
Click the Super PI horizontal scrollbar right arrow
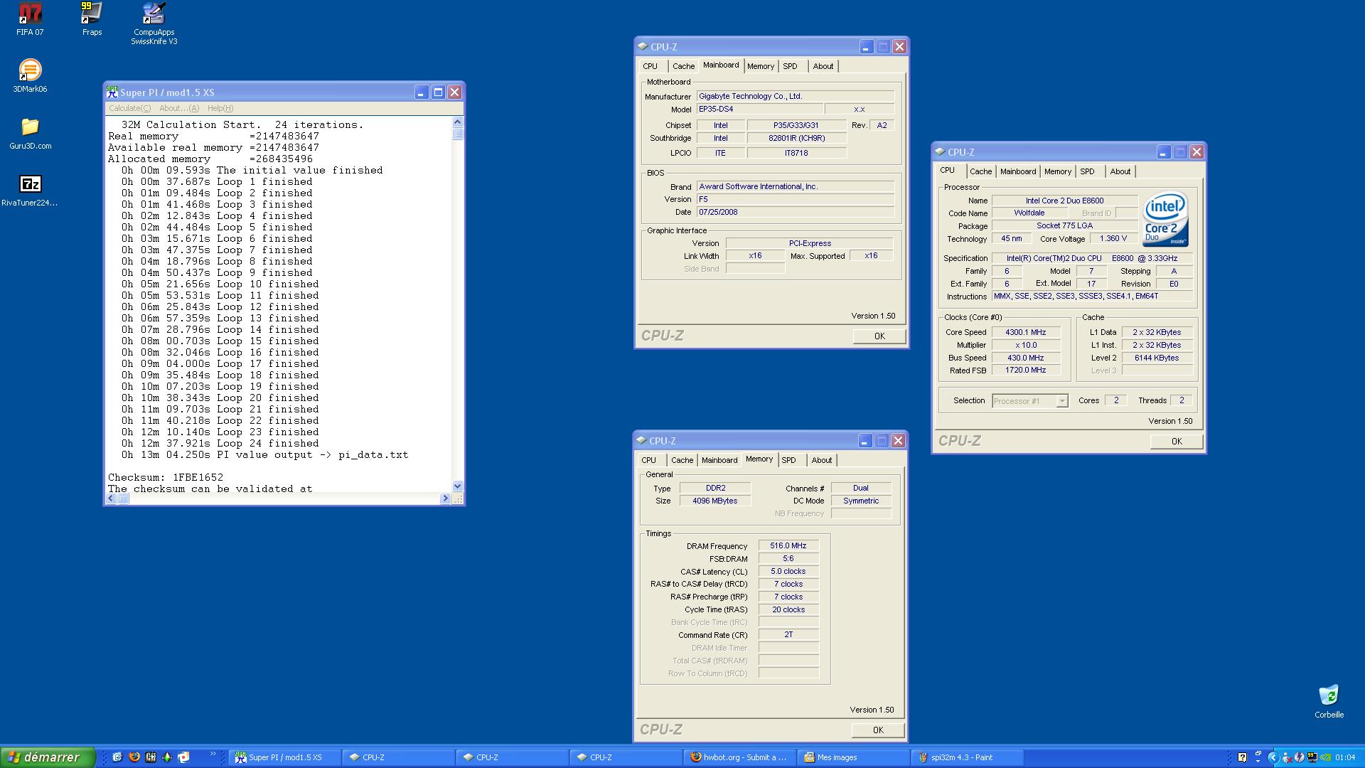tap(445, 498)
